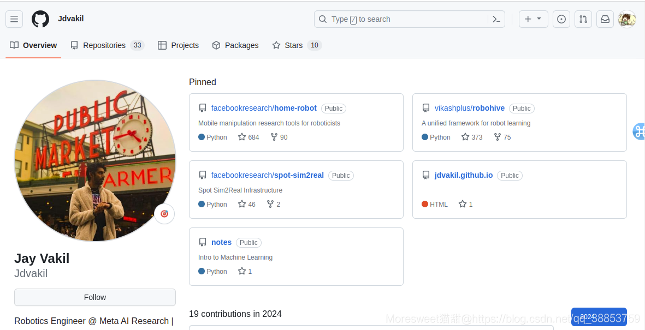This screenshot has height=330, width=645.
Task: Open facebookresearch/spot-sim2real repository
Action: click(268, 175)
